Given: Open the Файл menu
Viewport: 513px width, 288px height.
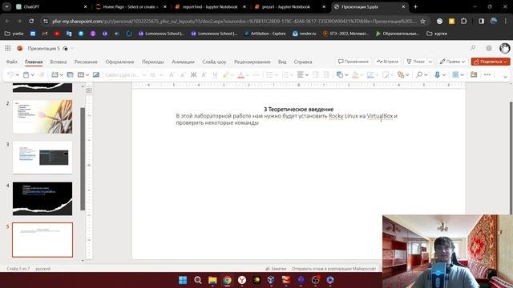Looking at the screenshot, I should [12, 62].
